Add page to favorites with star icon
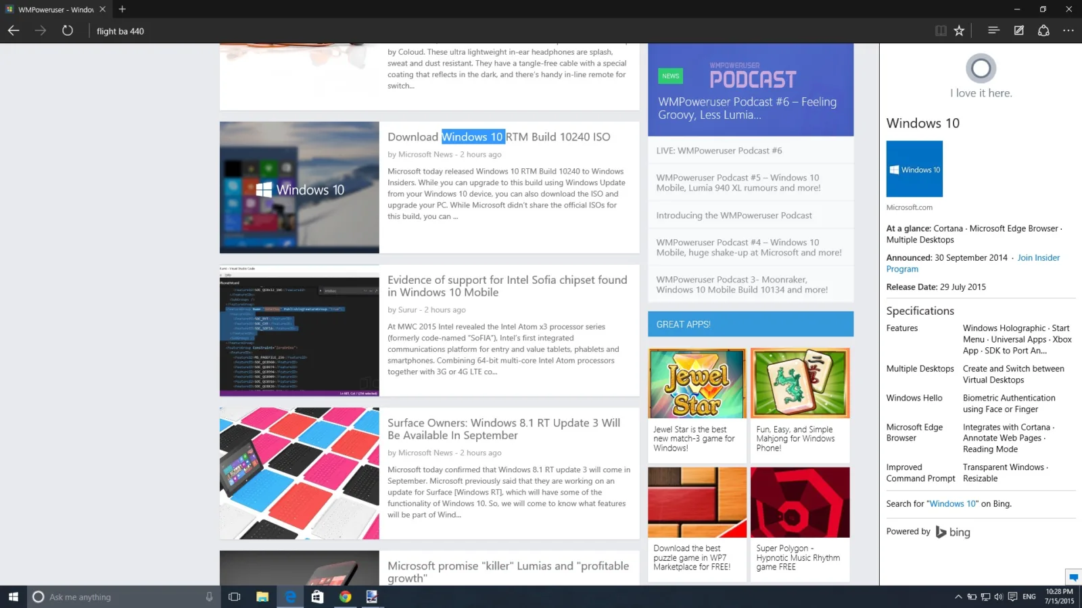The image size is (1082, 608). [x=959, y=30]
